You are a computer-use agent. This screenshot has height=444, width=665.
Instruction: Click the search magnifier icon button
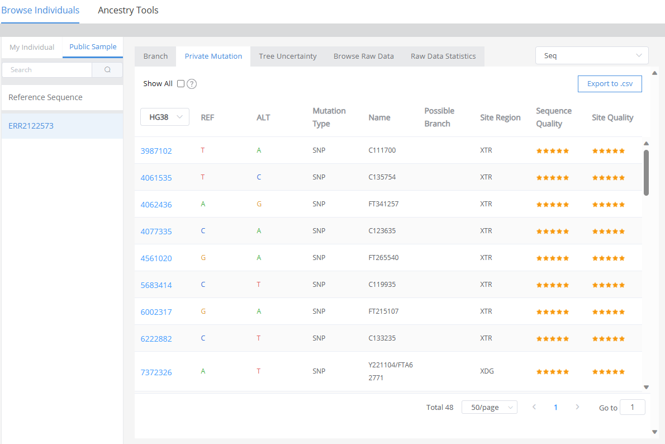(107, 70)
